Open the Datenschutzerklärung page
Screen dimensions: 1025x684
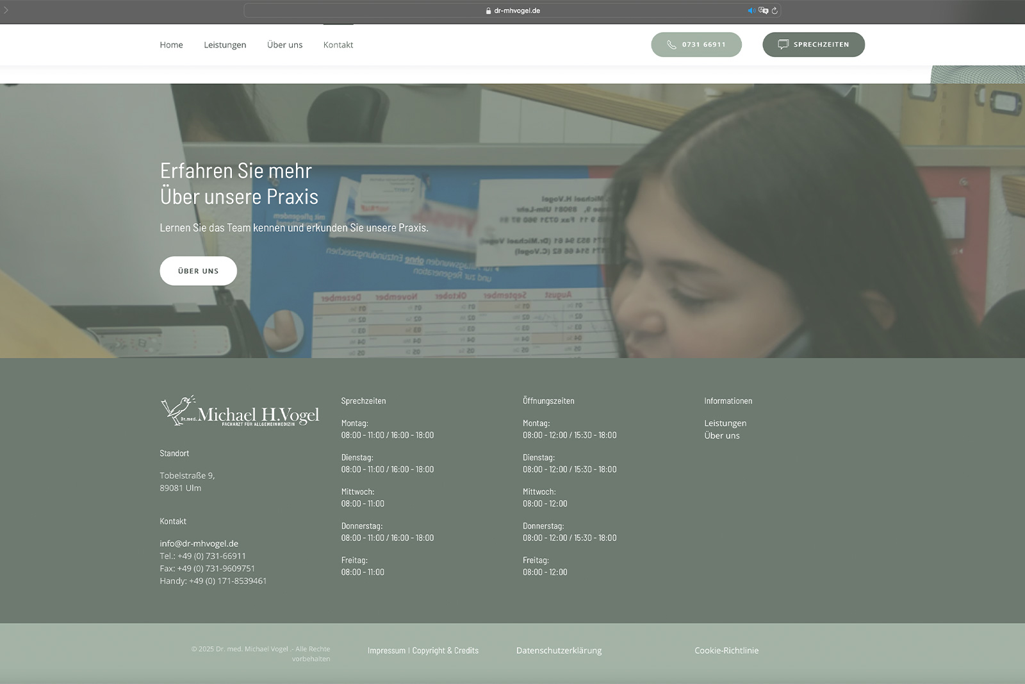pos(559,650)
